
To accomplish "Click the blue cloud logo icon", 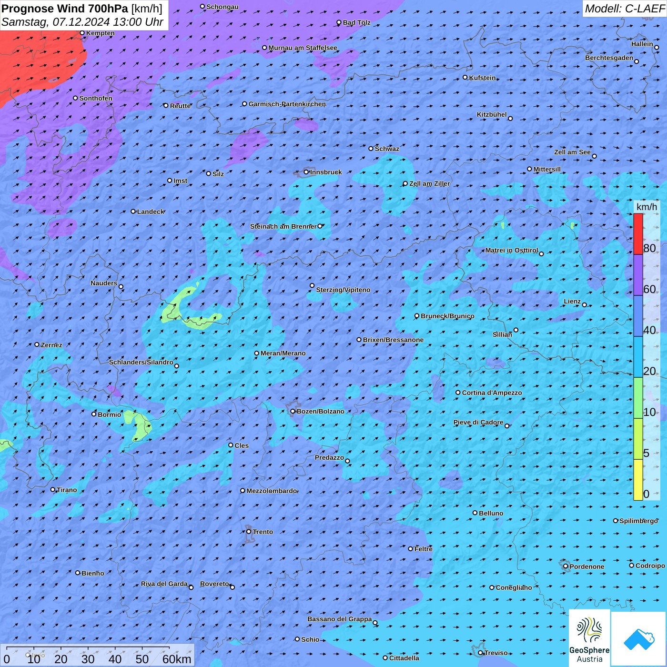I will pos(638,639).
